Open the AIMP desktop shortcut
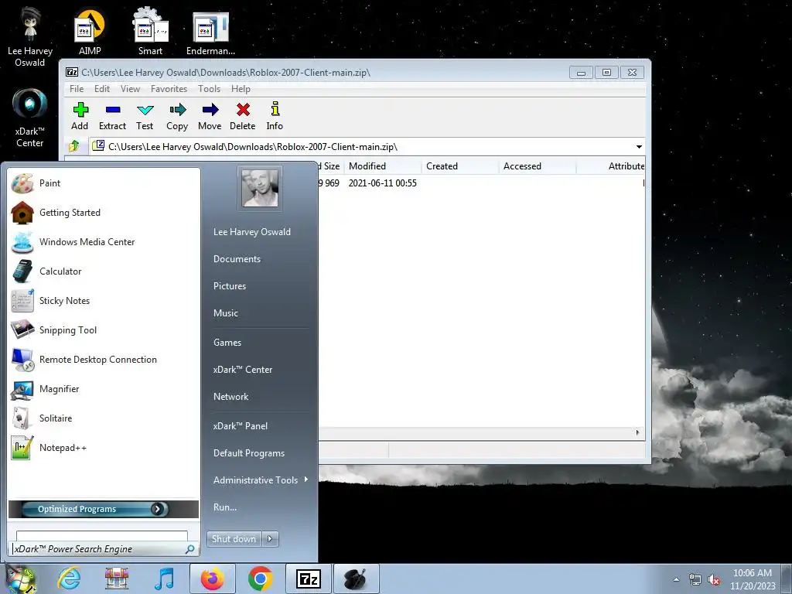This screenshot has width=792, height=594. tap(90, 32)
